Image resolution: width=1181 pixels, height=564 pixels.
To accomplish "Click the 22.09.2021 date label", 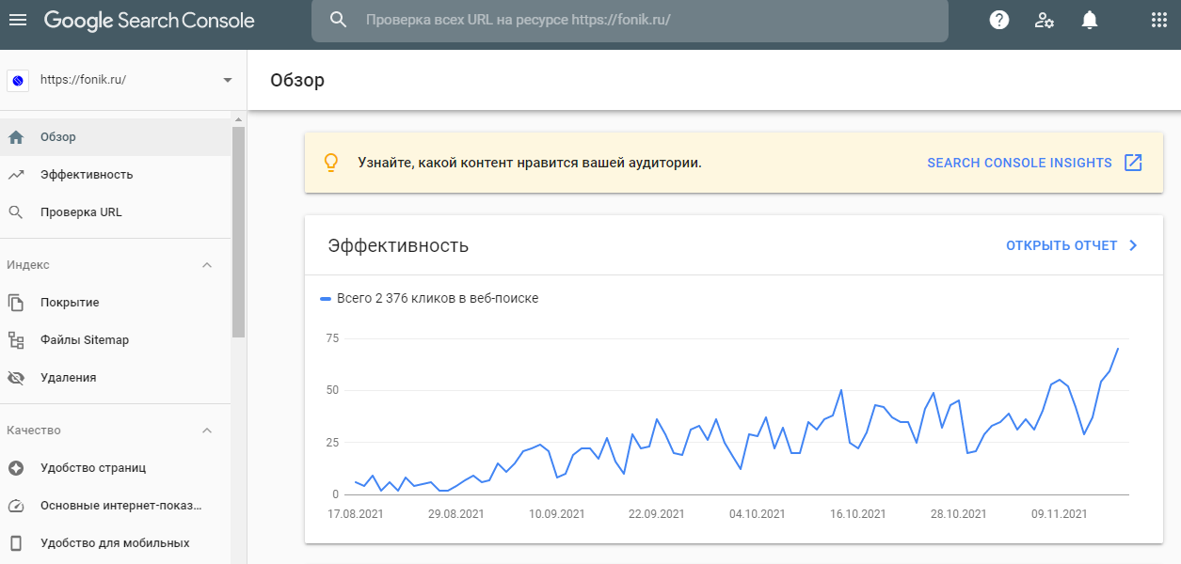I will tap(657, 514).
